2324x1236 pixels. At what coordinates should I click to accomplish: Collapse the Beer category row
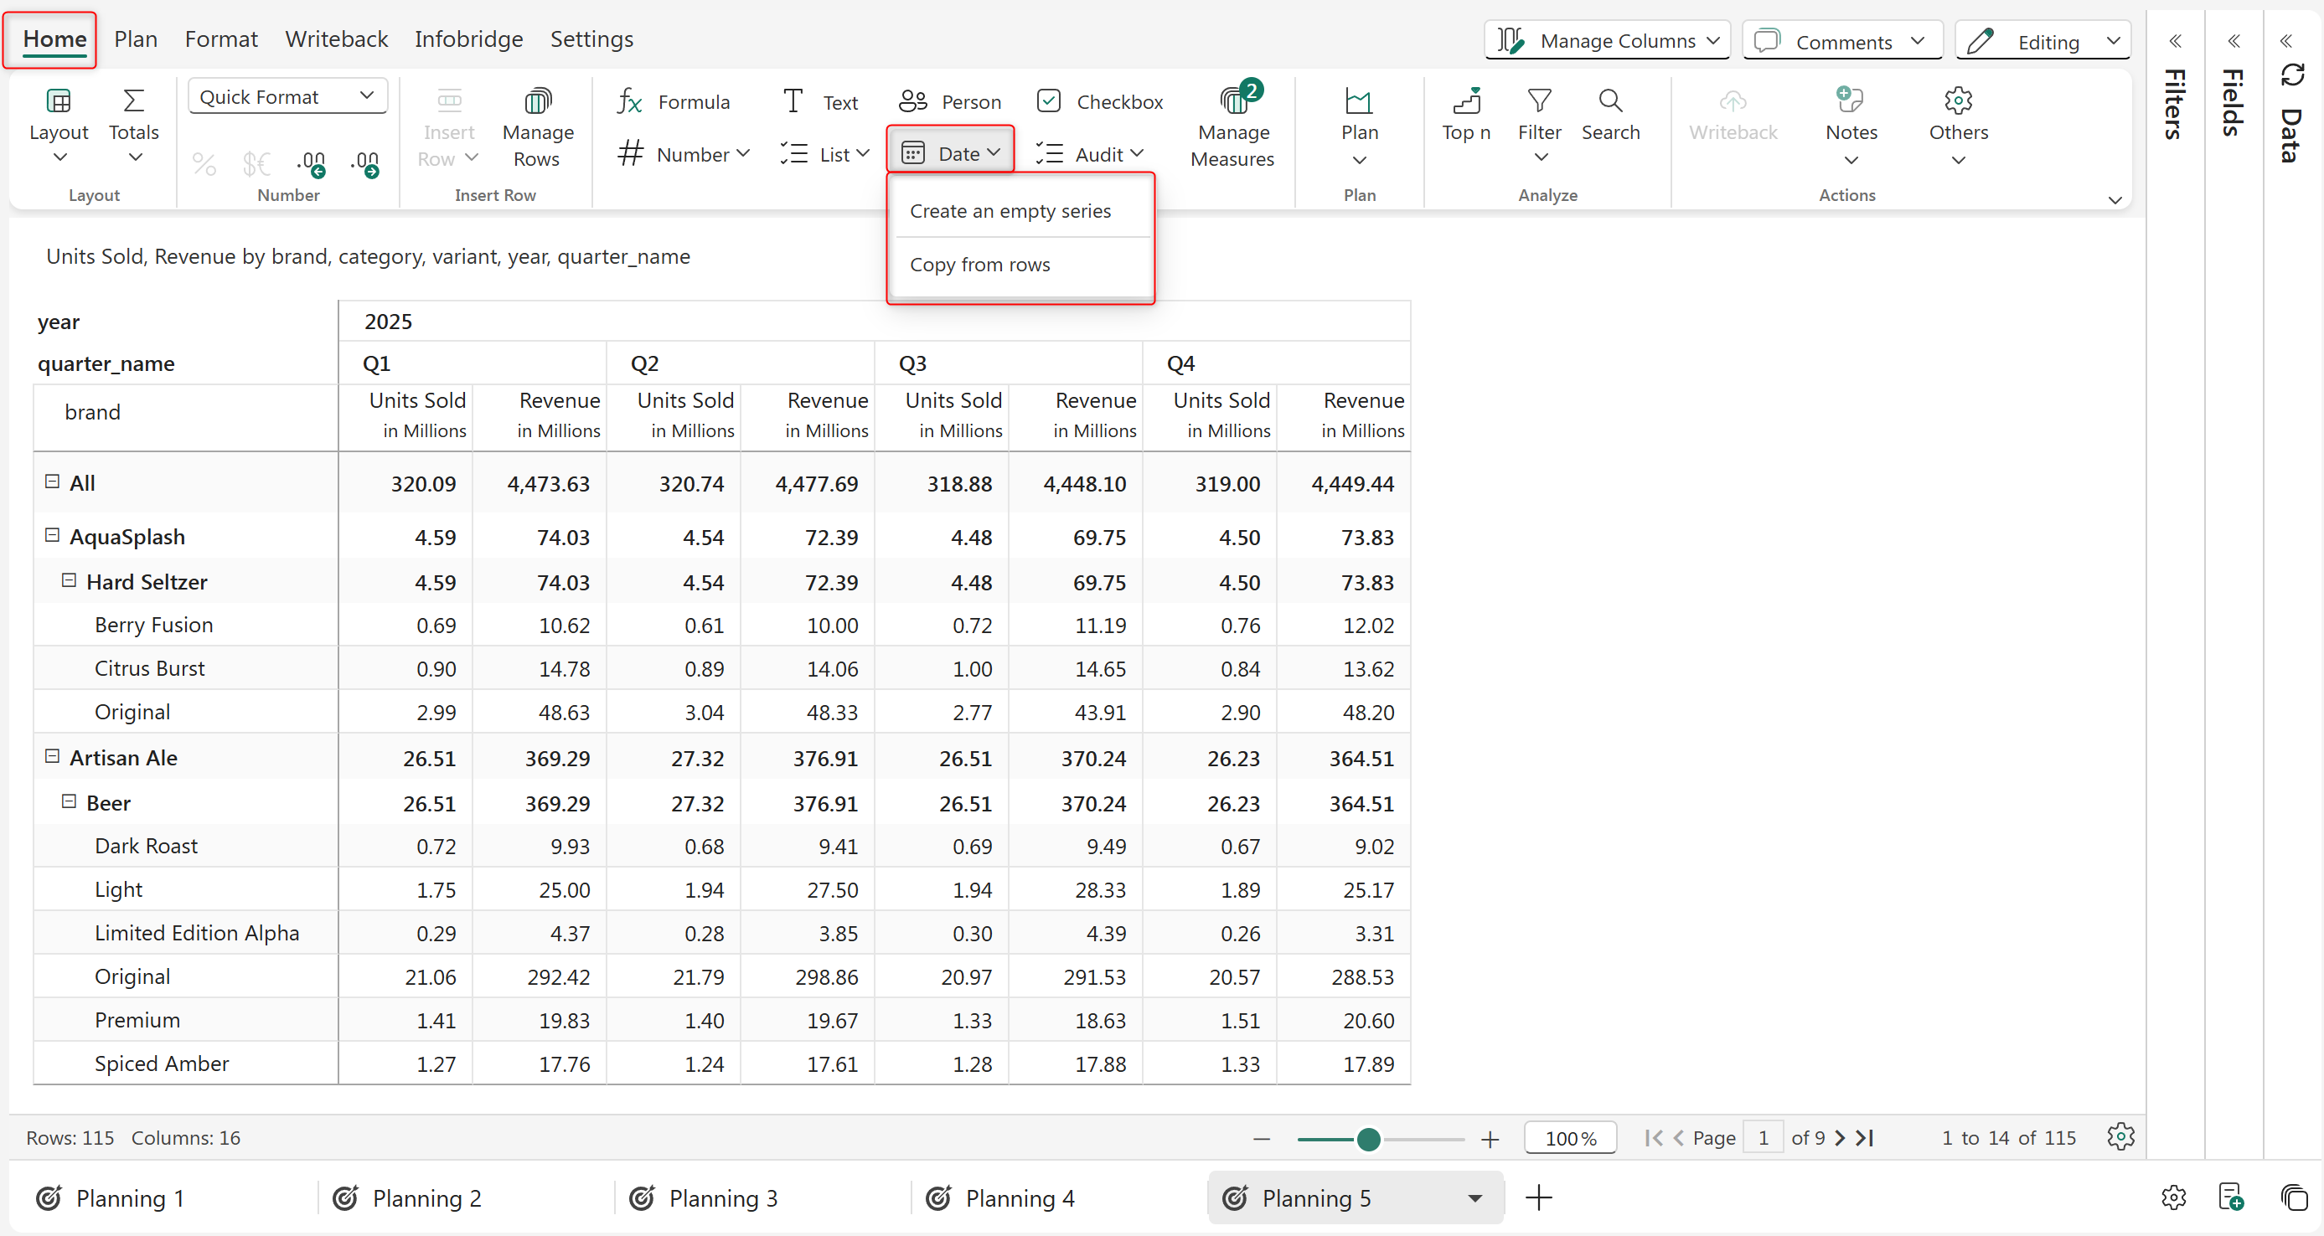69,801
